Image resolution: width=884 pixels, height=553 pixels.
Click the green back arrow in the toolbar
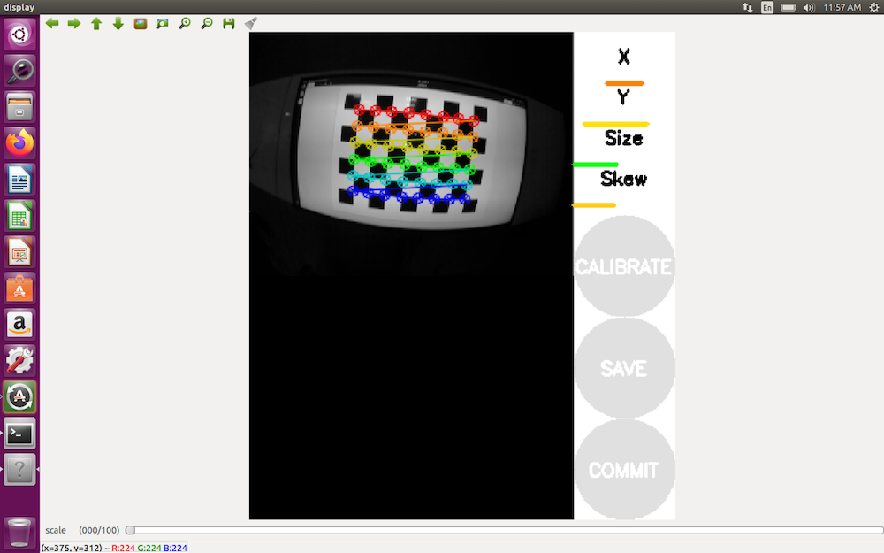click(51, 23)
